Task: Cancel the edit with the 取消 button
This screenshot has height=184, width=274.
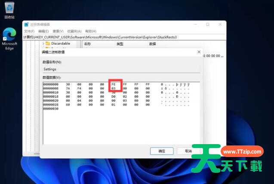Action: [188, 151]
